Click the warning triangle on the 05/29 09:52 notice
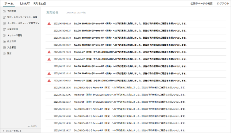231x133 pixels. click(x=49, y=81)
